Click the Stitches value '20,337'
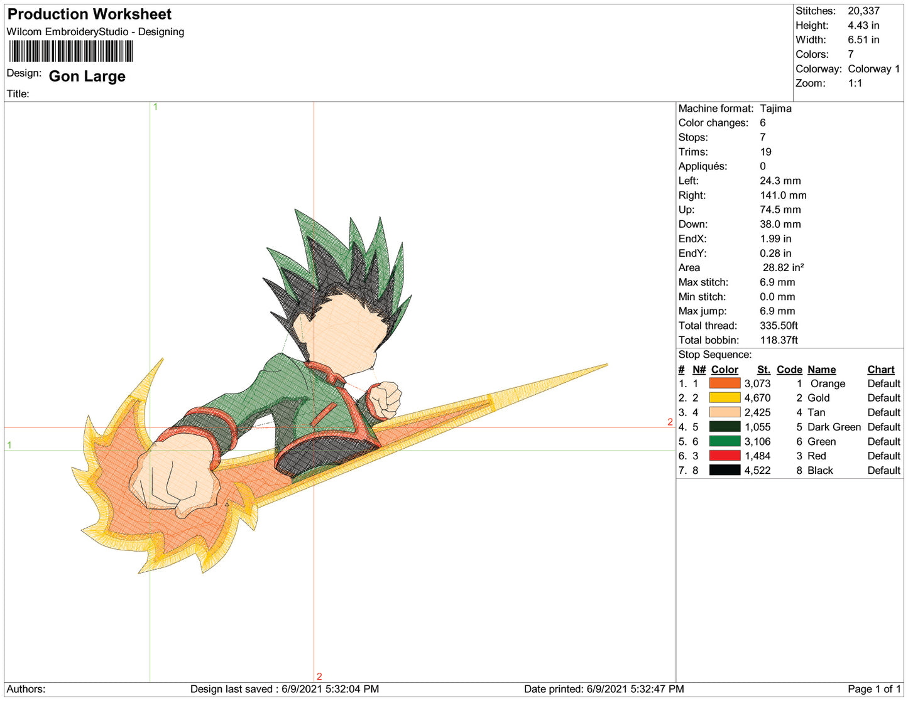This screenshot has height=701, width=908. [863, 11]
